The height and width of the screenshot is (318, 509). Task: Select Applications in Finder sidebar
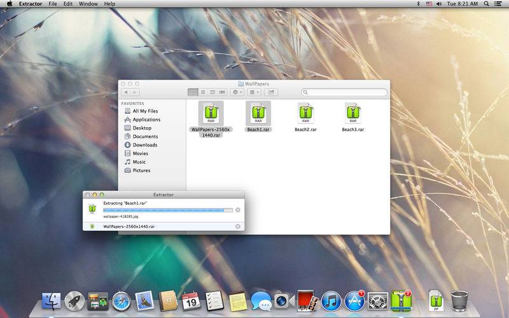[x=142, y=120]
